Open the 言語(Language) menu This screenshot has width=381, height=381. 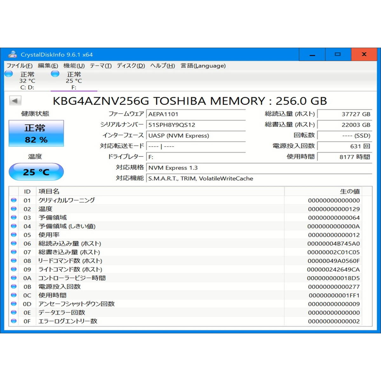click(203, 66)
